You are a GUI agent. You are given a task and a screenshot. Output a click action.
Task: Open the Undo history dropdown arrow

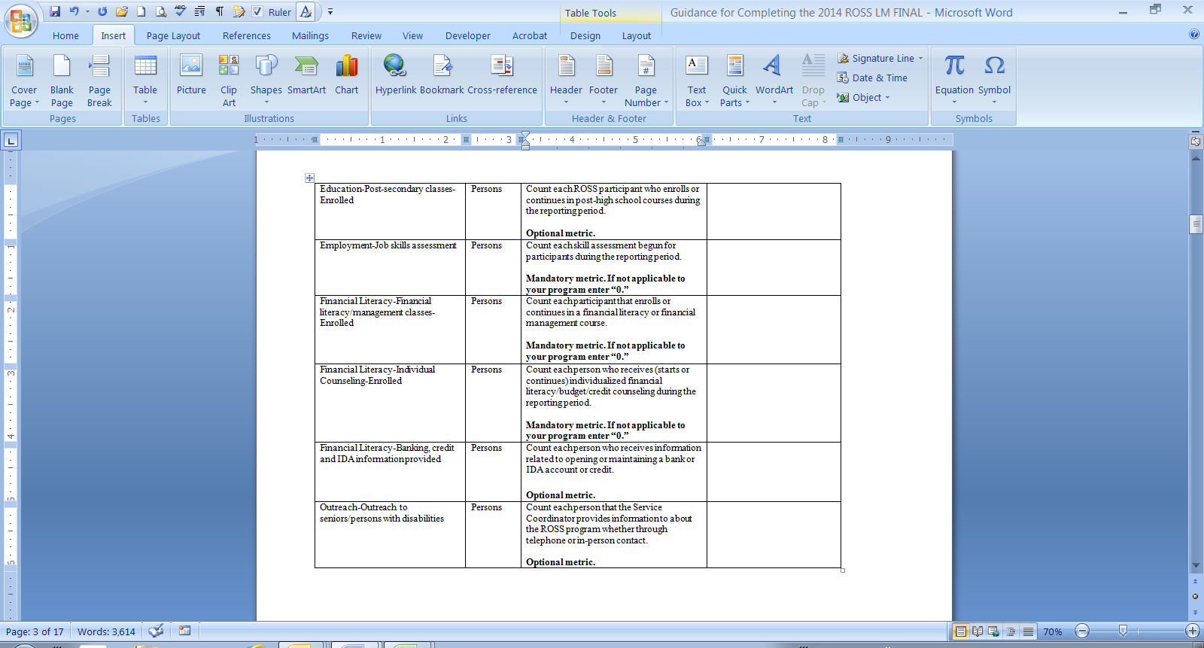[x=87, y=11]
